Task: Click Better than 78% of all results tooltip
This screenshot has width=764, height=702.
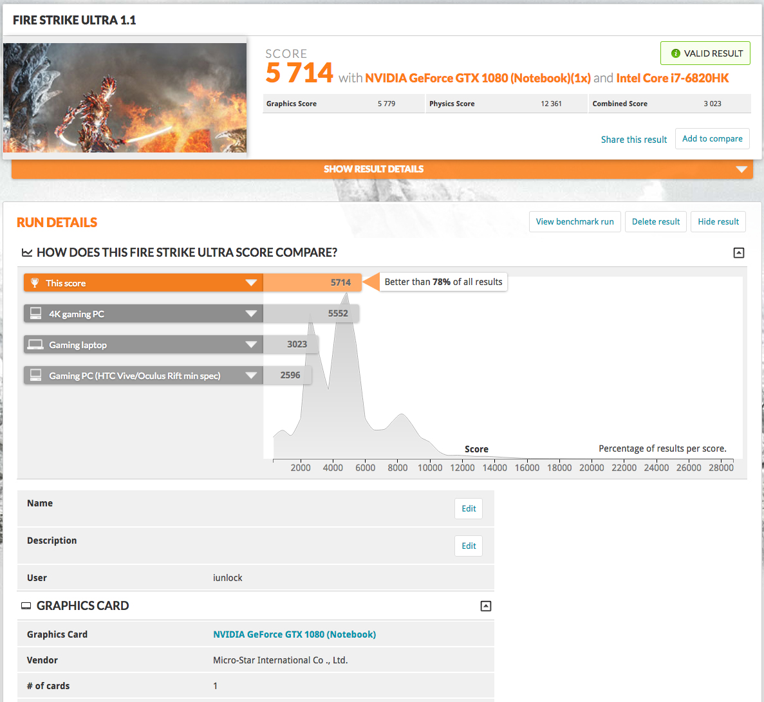Action: pyautogui.click(x=443, y=282)
